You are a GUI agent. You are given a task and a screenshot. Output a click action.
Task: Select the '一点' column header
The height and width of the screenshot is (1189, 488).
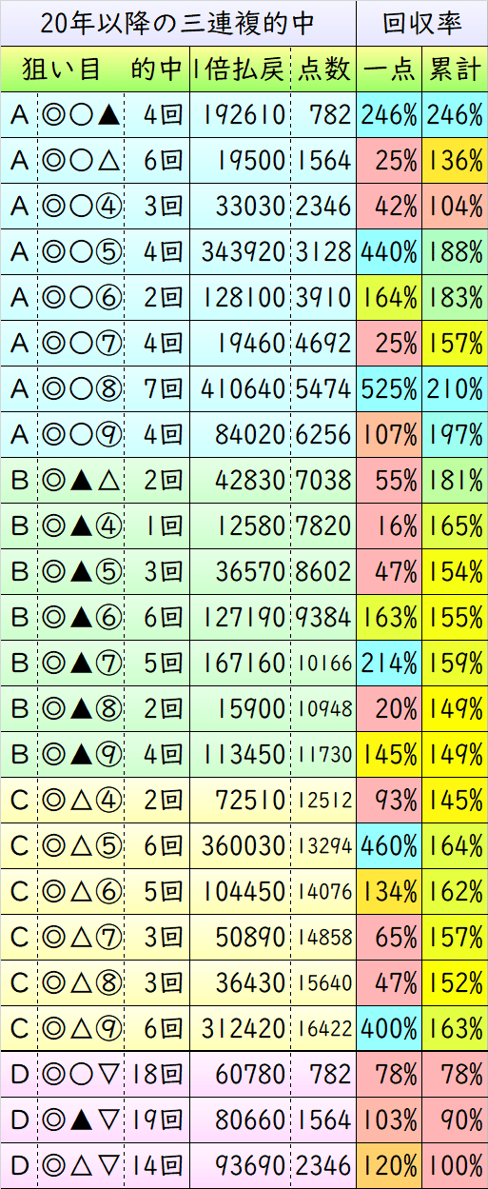[x=390, y=69]
